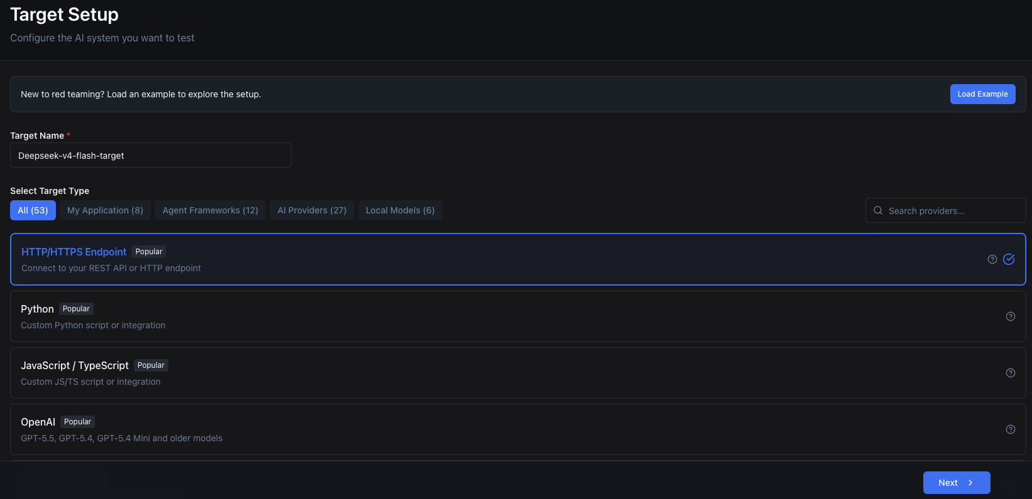Click the search magnifier icon
Screen dimensions: 1032x499
(878, 211)
